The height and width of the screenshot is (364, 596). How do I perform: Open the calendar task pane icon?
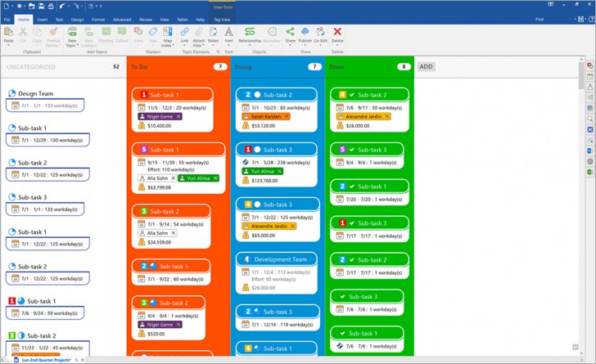click(x=590, y=76)
